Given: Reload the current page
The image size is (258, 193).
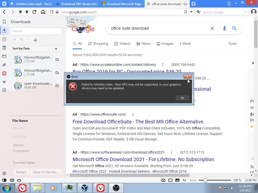Looking at the screenshot, I should click(x=34, y=12).
